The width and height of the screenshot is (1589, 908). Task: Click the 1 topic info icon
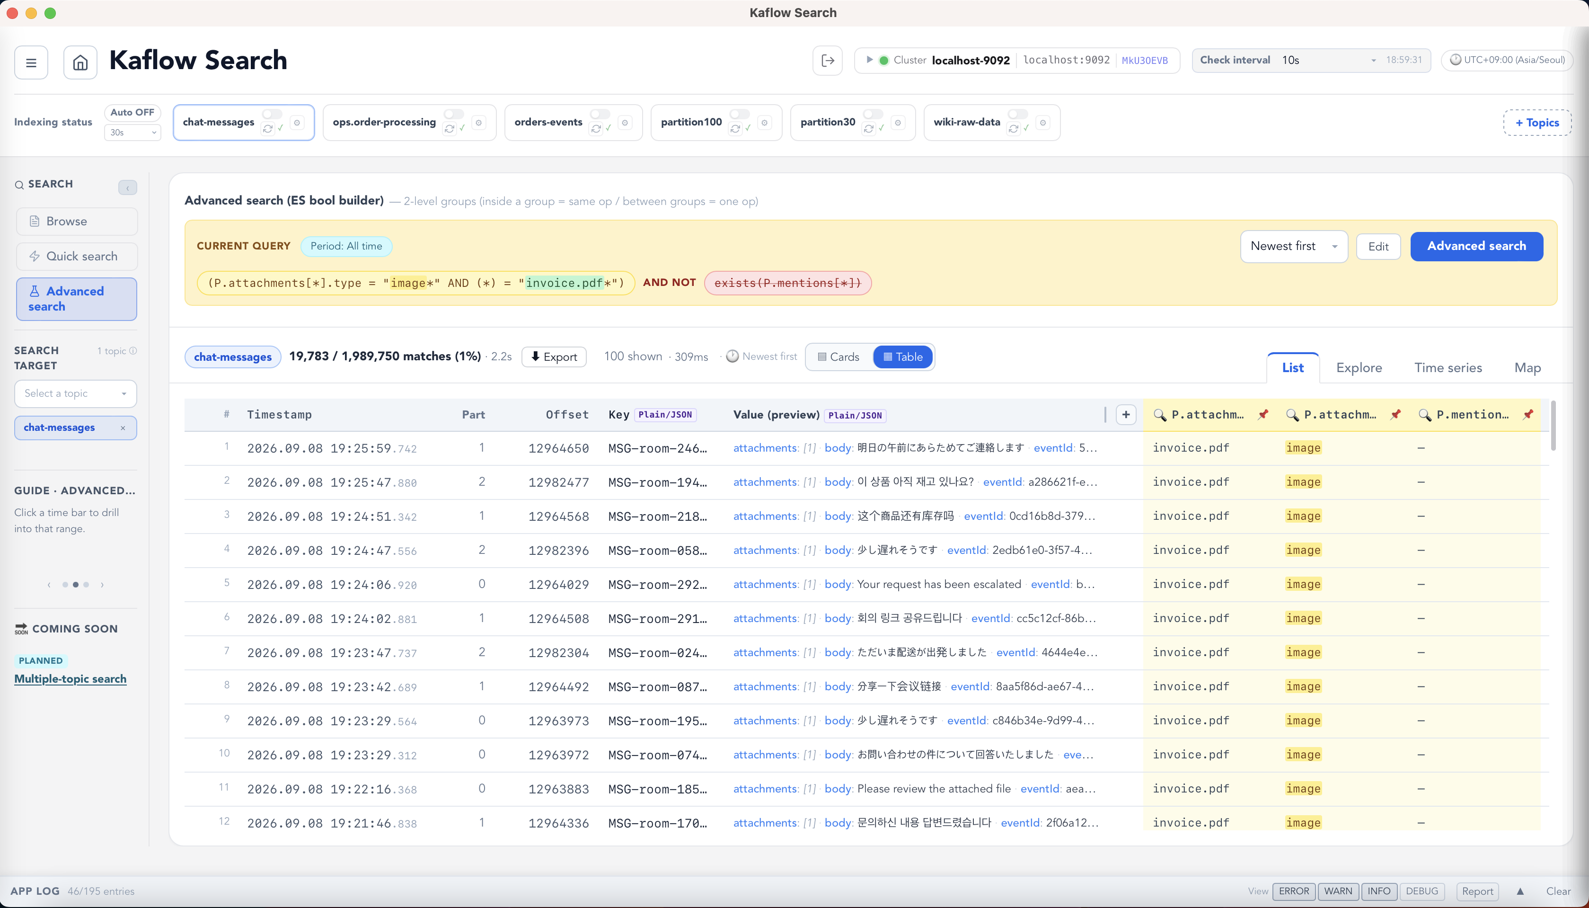coord(132,351)
